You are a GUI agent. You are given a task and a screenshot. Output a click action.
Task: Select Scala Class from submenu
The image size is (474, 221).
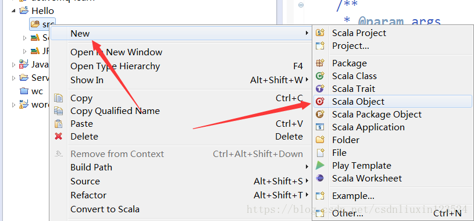click(354, 76)
